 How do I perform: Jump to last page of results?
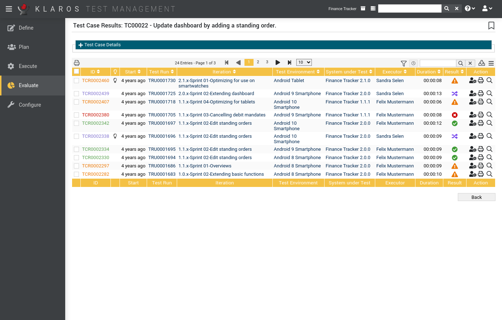click(289, 63)
